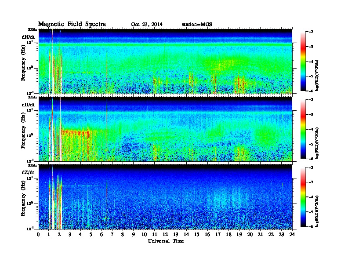Image resolution: width=348 pixels, height=269 pixels.
Task: Click hour 3 on the Universal Time axis
Action: (x=70, y=234)
